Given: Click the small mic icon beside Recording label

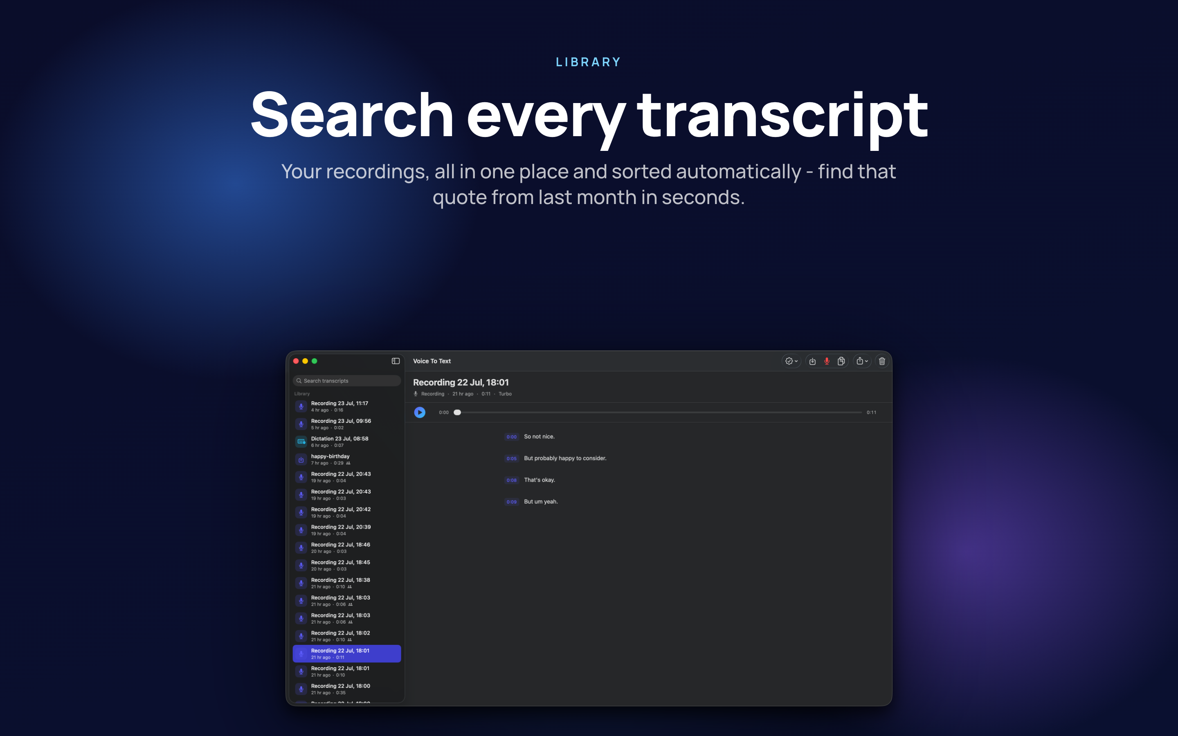Looking at the screenshot, I should pos(416,394).
